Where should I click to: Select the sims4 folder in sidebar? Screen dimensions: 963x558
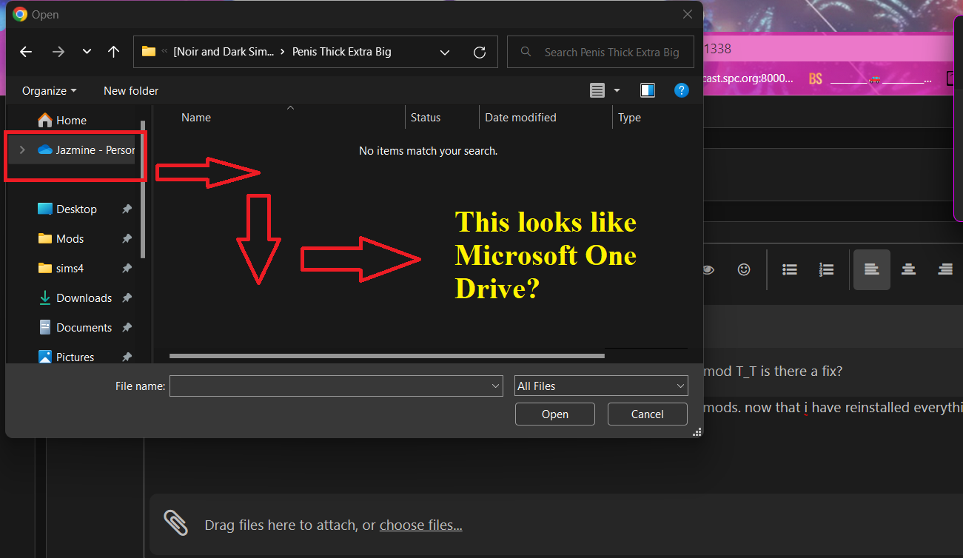[x=70, y=268]
